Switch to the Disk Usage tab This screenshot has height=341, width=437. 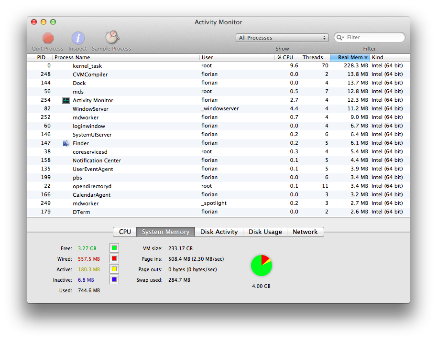point(265,232)
